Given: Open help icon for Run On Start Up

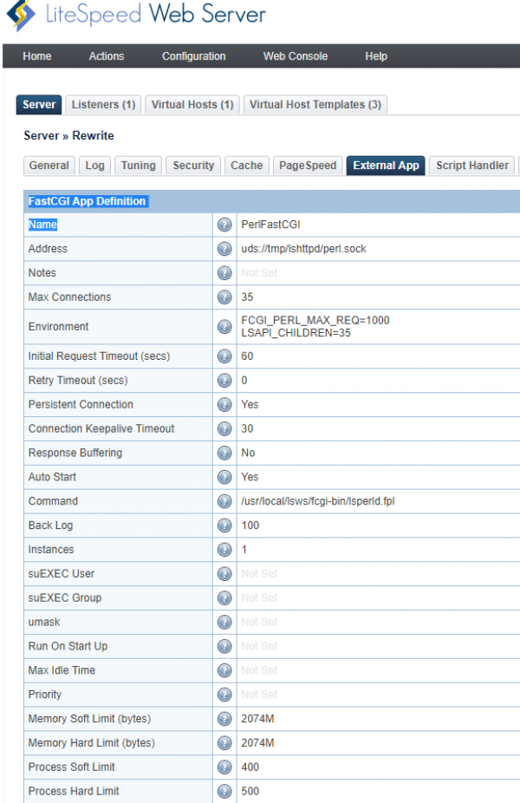Looking at the screenshot, I should point(224,646).
